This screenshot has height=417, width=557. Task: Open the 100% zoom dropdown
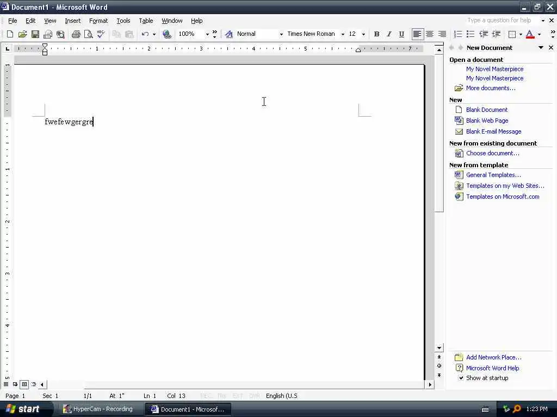(207, 34)
